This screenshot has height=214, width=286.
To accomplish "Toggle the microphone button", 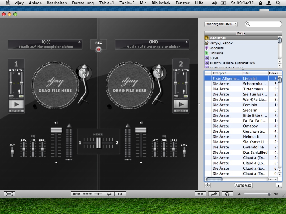I will pos(214,194).
